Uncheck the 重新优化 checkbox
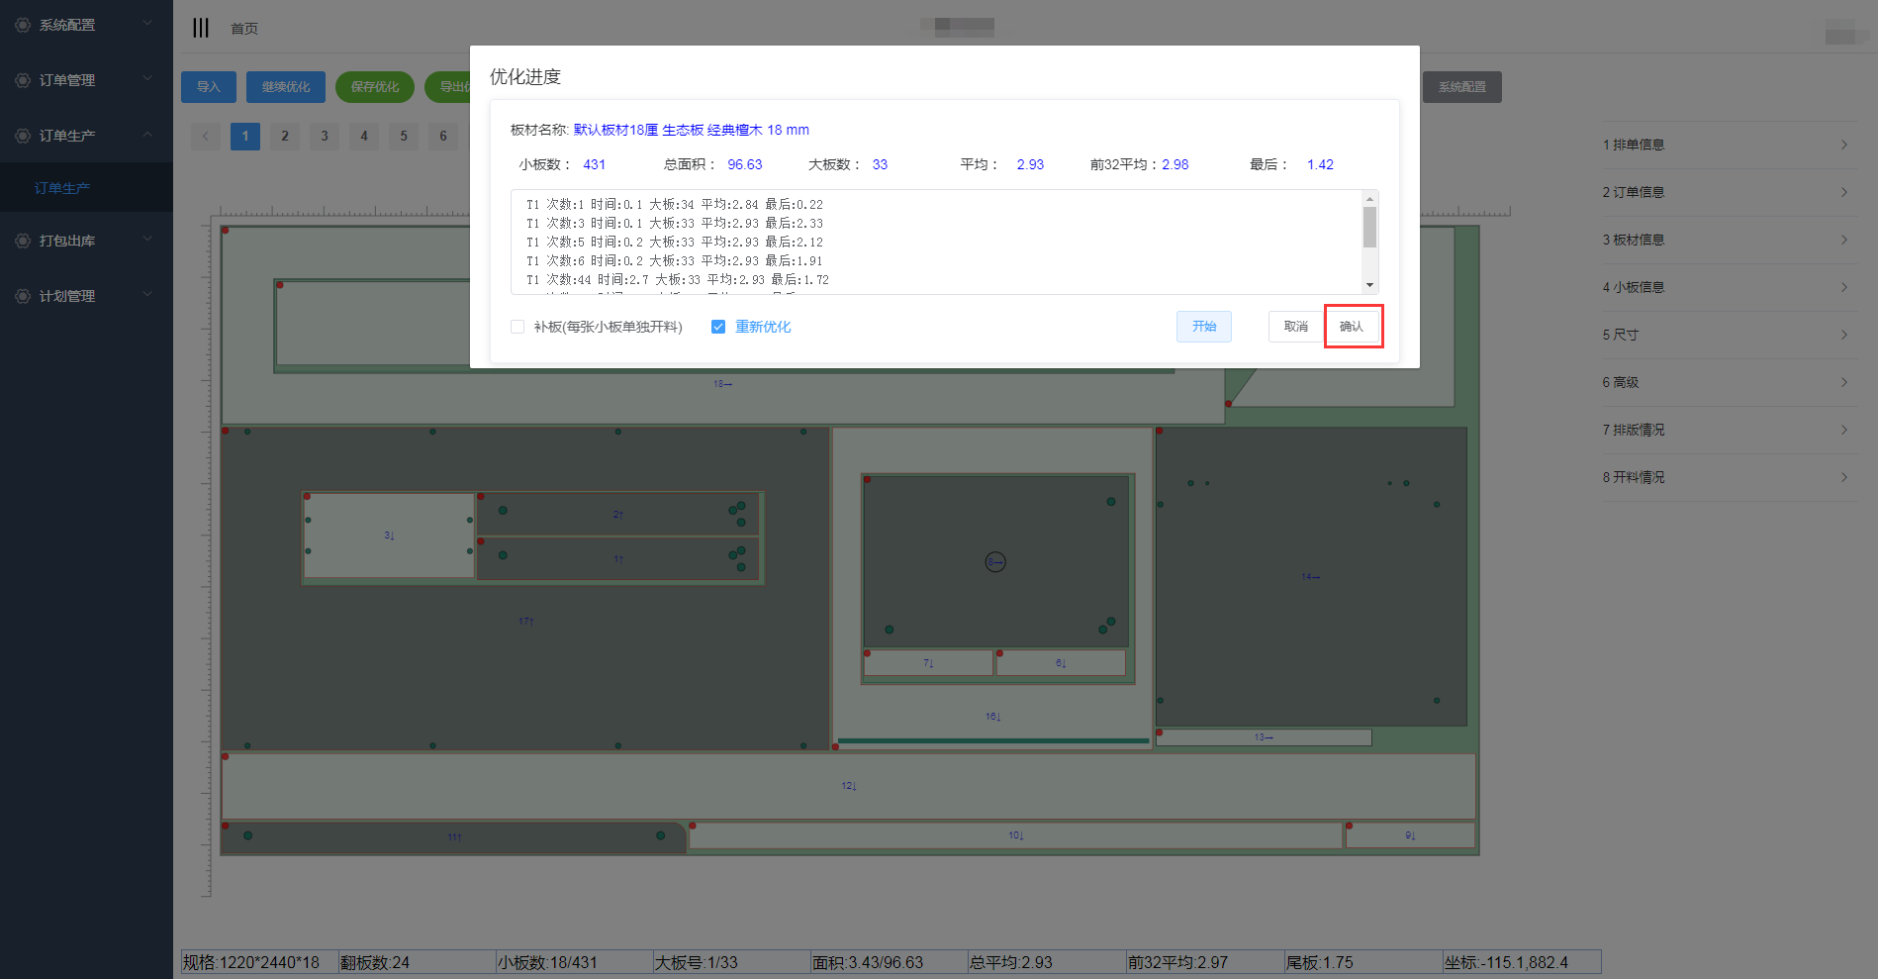 coord(718,327)
